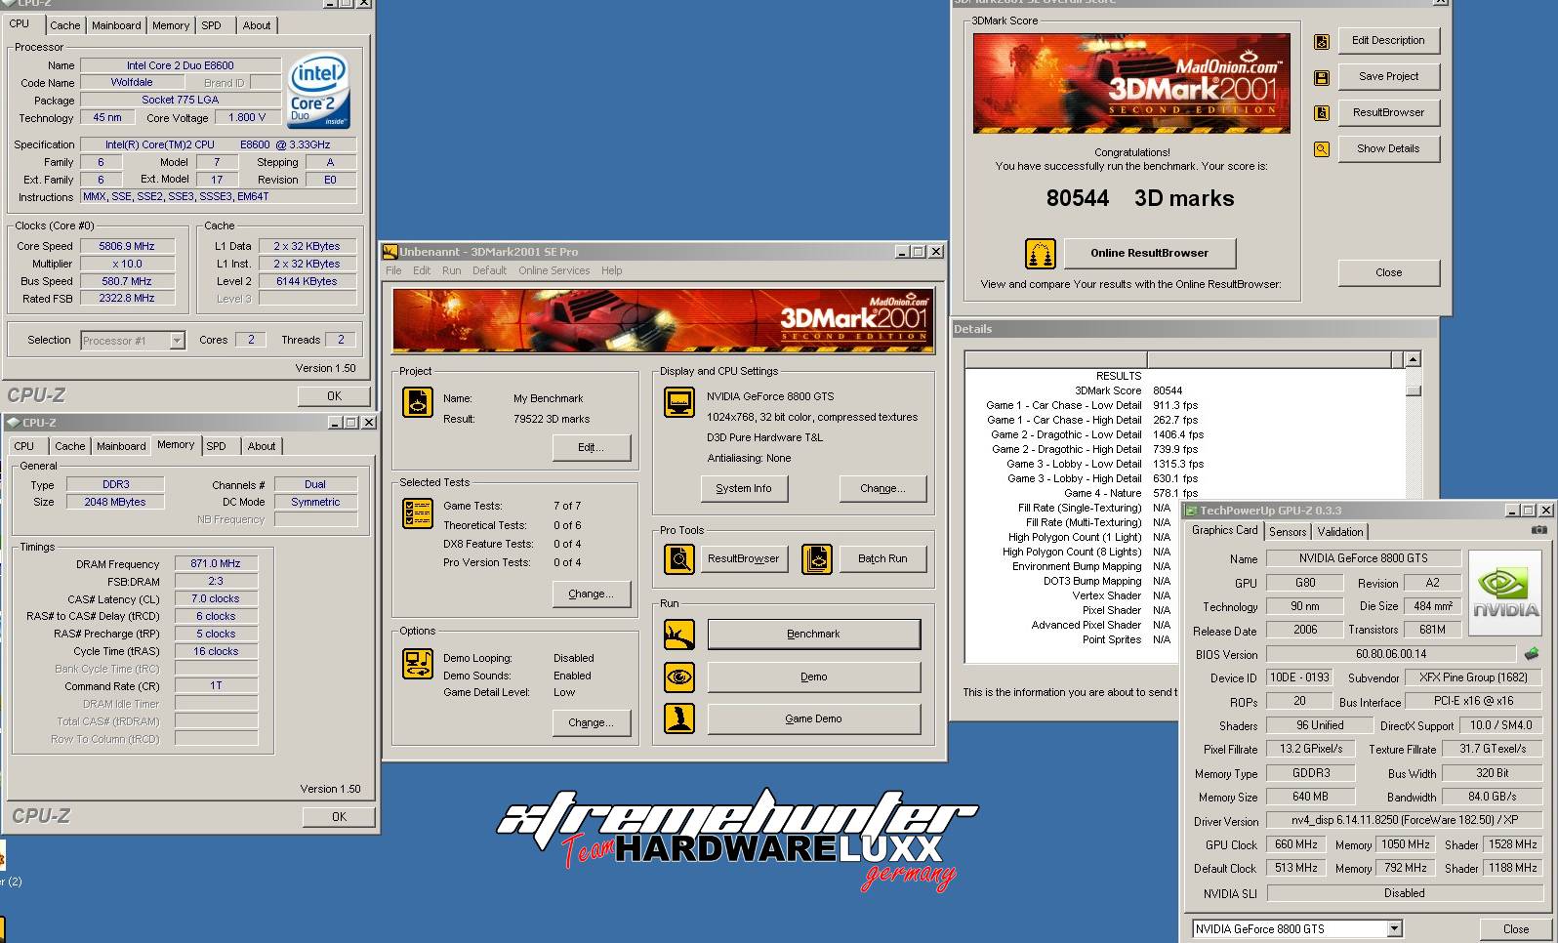
Task: Click the Benchmark run icon
Action: 679,635
